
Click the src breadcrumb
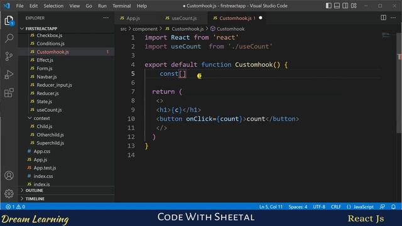[x=123, y=29]
